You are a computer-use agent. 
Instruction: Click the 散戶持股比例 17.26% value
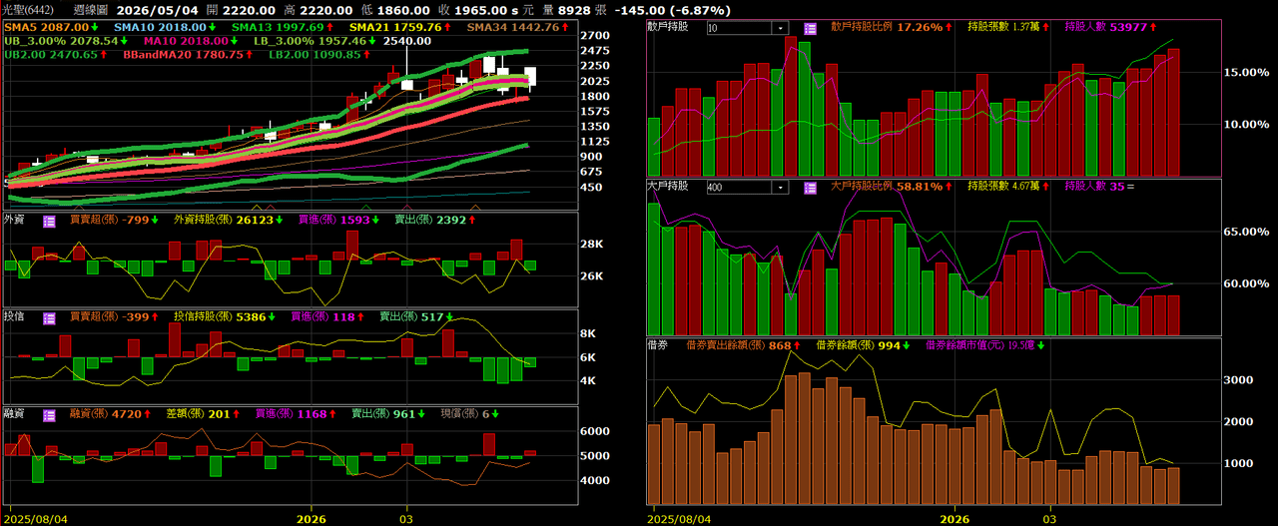point(892,27)
